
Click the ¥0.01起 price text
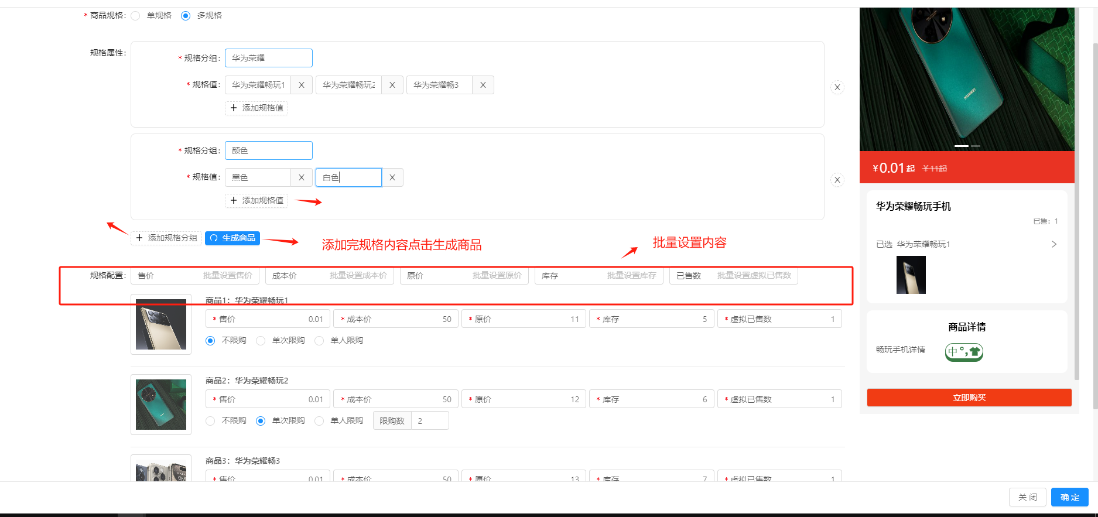[x=894, y=168]
